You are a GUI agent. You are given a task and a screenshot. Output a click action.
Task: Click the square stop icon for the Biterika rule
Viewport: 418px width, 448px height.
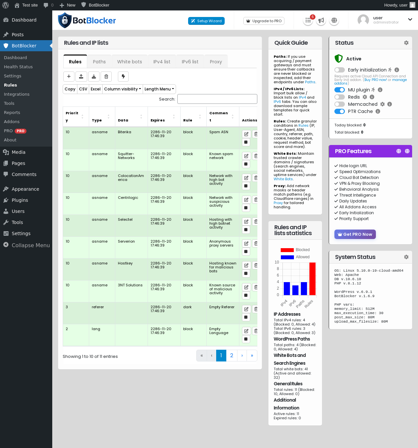[246, 142]
